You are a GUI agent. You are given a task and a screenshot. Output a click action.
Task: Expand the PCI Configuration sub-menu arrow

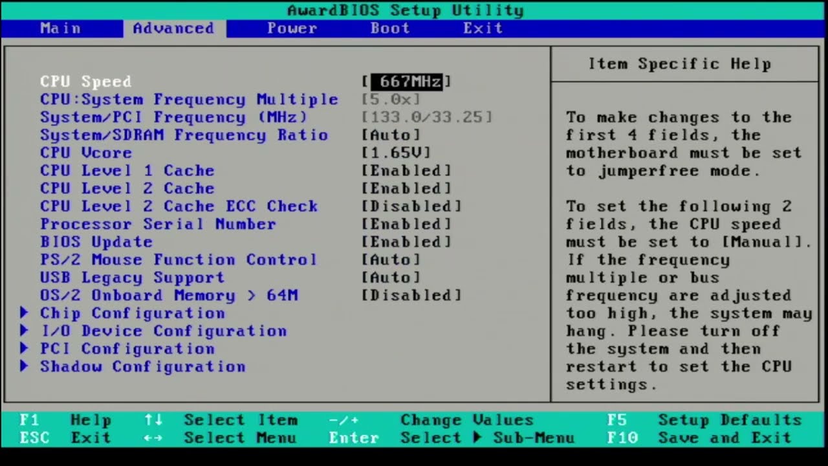click(x=24, y=349)
